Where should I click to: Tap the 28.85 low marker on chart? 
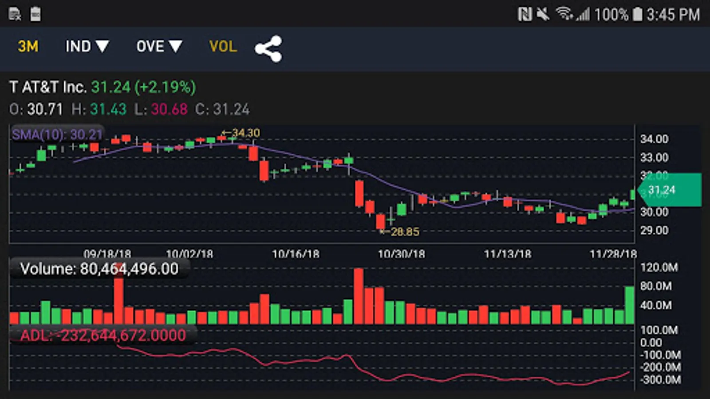[400, 231]
